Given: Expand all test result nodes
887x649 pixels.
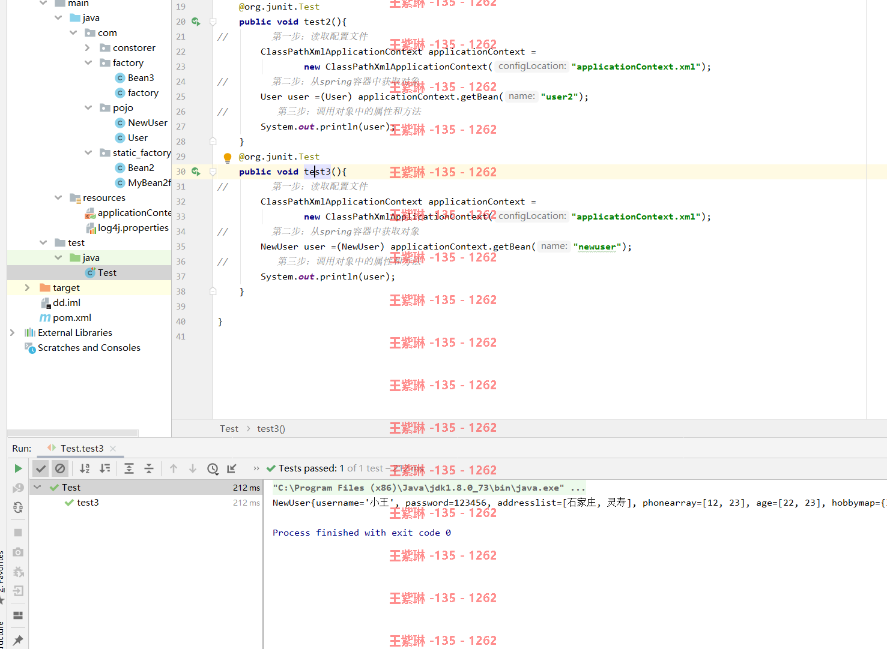Looking at the screenshot, I should 129,468.
